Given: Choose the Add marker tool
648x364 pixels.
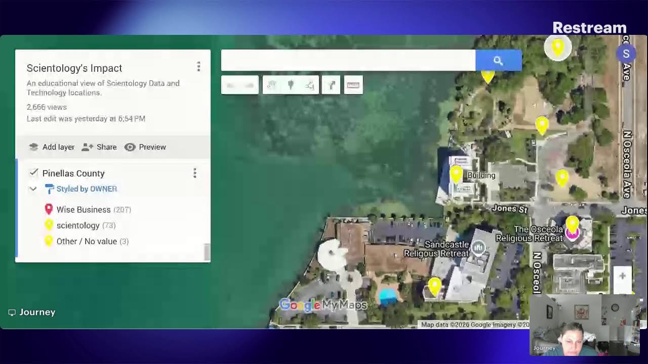Looking at the screenshot, I should coord(291,85).
